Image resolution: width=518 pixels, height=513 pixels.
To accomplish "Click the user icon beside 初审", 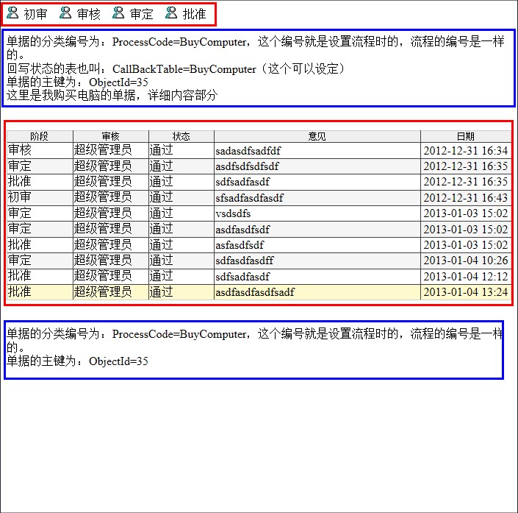I will click(x=12, y=13).
